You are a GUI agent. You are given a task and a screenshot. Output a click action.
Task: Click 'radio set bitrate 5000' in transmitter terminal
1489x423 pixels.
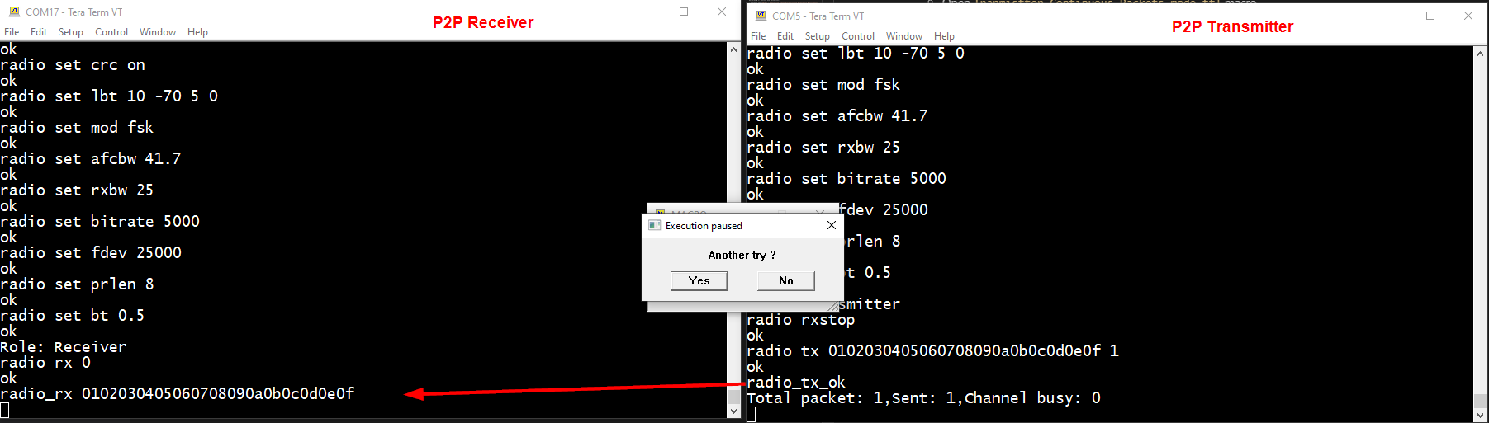[846, 179]
